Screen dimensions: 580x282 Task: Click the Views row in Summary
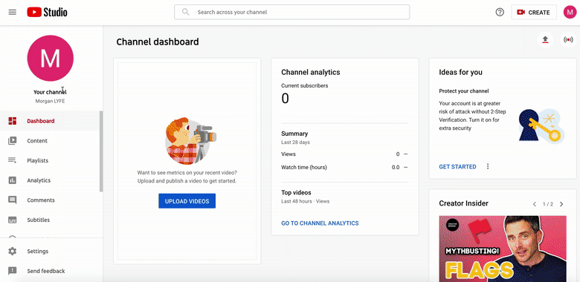344,154
